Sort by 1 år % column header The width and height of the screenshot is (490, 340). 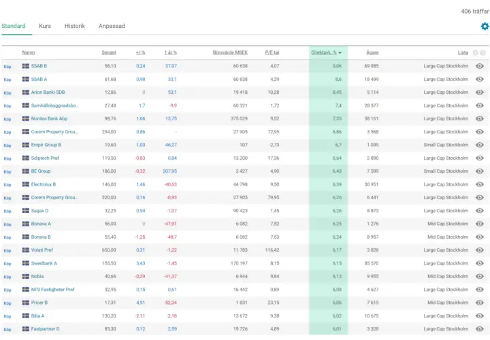[171, 52]
